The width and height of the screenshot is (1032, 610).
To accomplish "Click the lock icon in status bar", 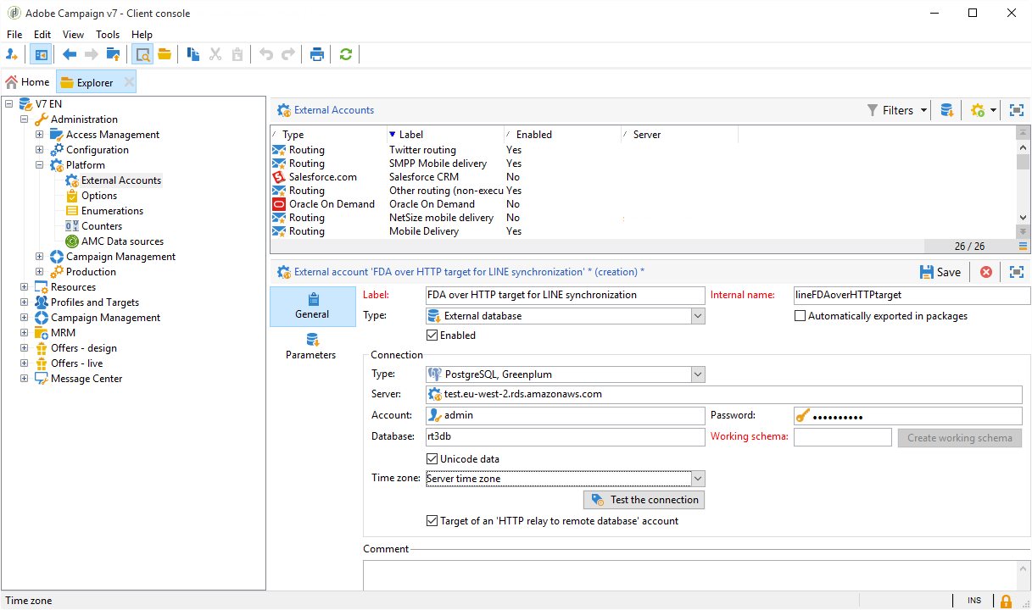I will pos(1006,601).
